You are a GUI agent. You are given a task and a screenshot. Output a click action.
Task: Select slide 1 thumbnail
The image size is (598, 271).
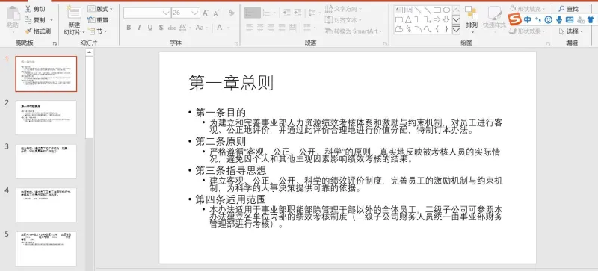point(46,74)
